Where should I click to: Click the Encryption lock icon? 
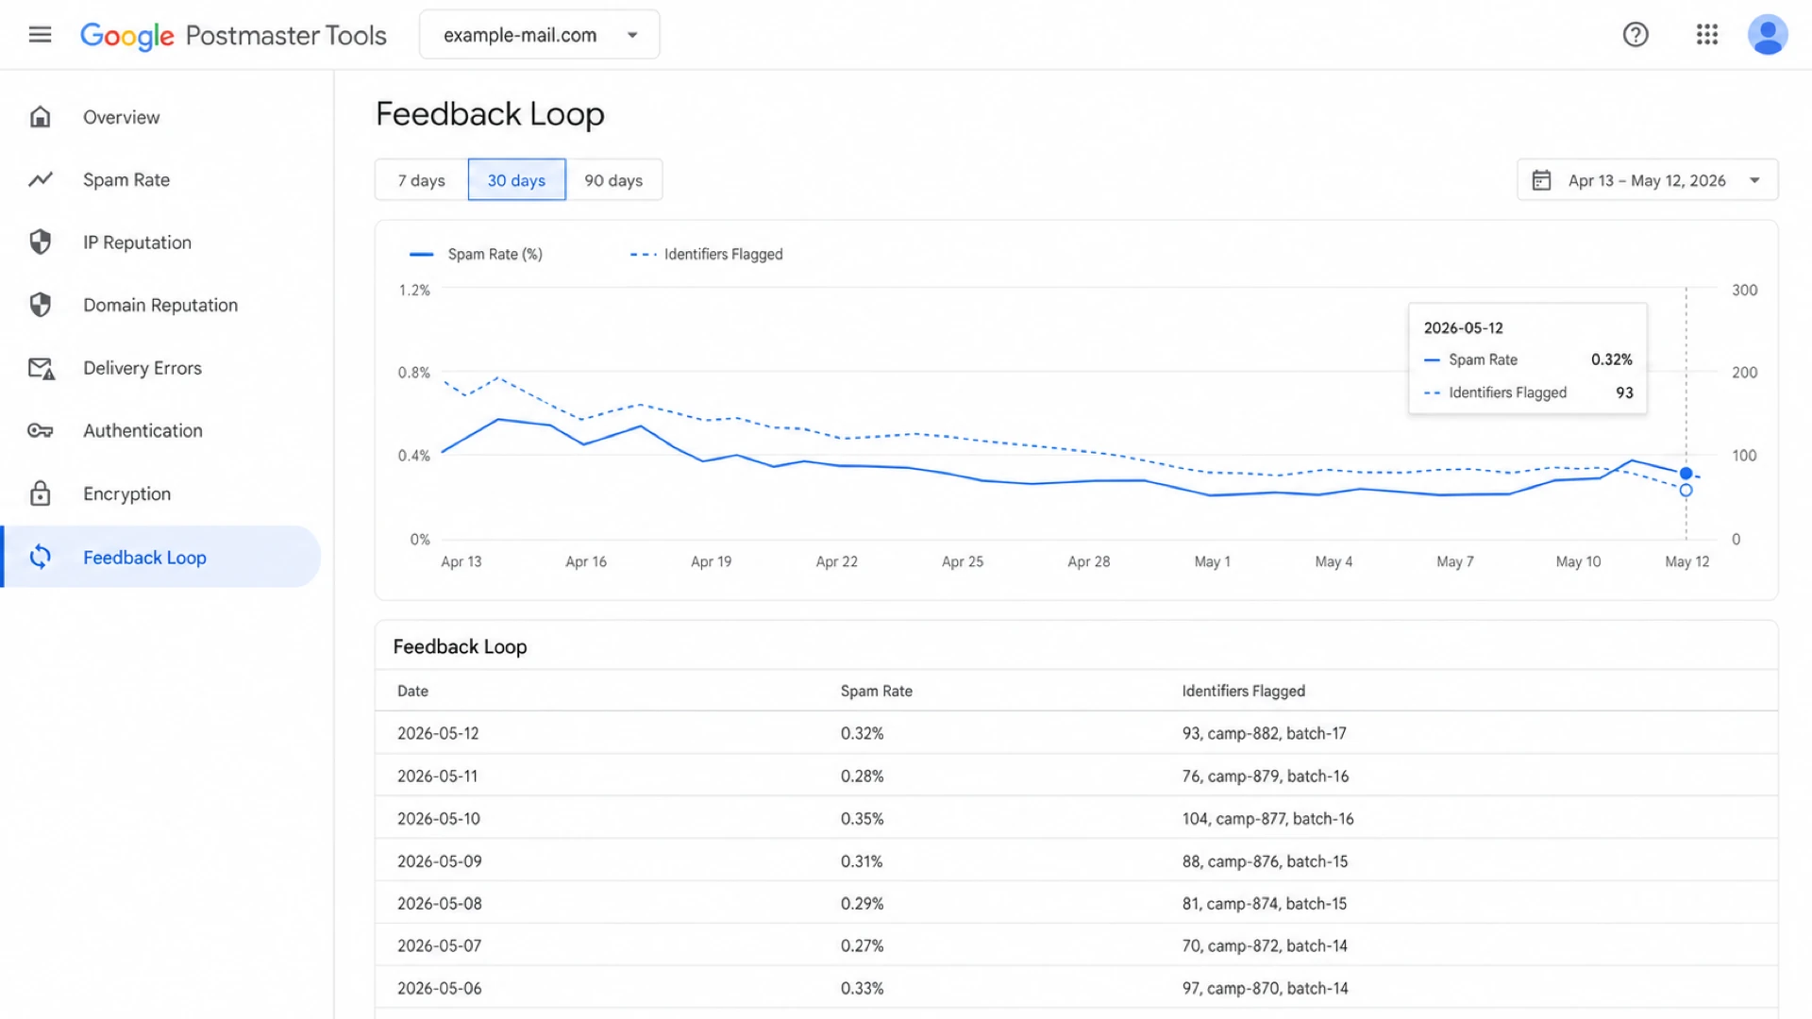[x=40, y=493]
